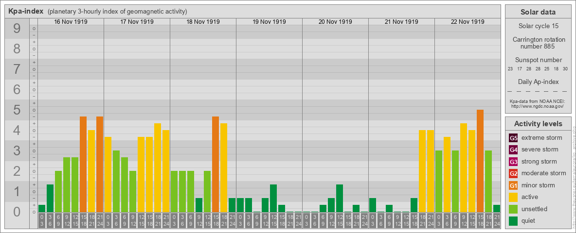Click the 12-15 hour label under 19 Nov
The image size is (576, 233).
[x=273, y=221]
